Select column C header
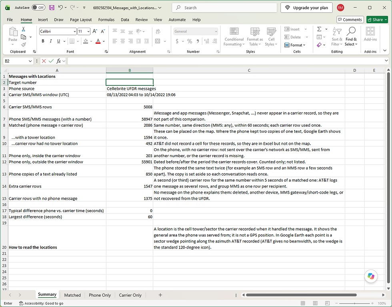The width and height of the screenshot is (392, 307). pyautogui.click(x=249, y=71)
